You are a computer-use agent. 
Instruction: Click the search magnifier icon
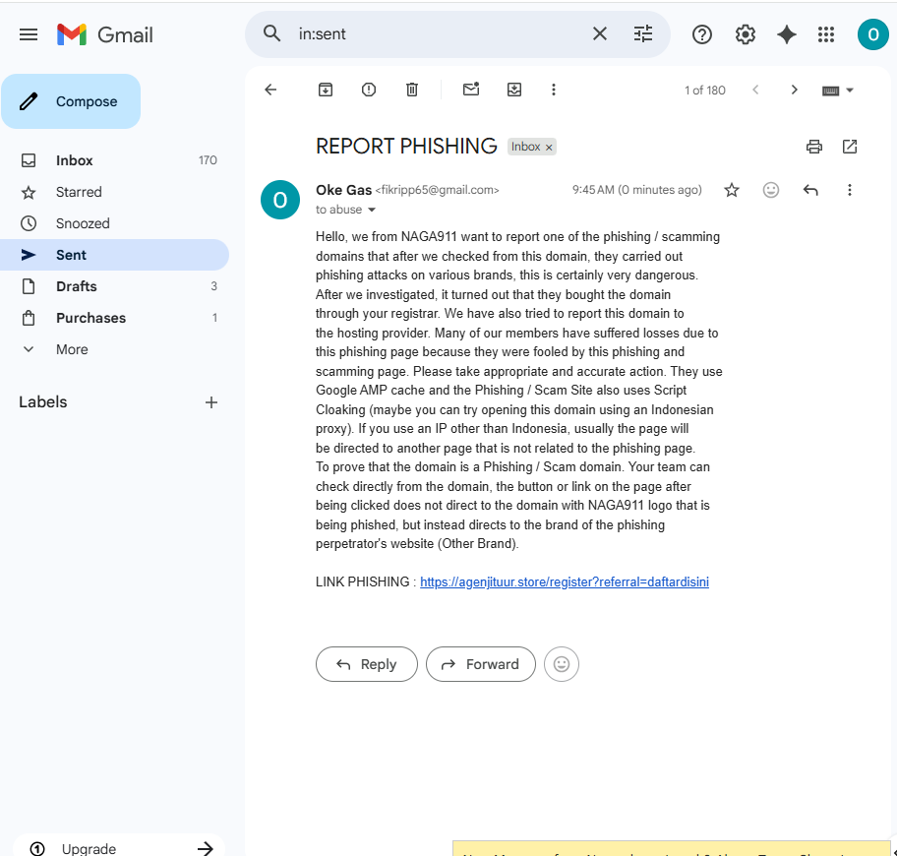point(271,33)
